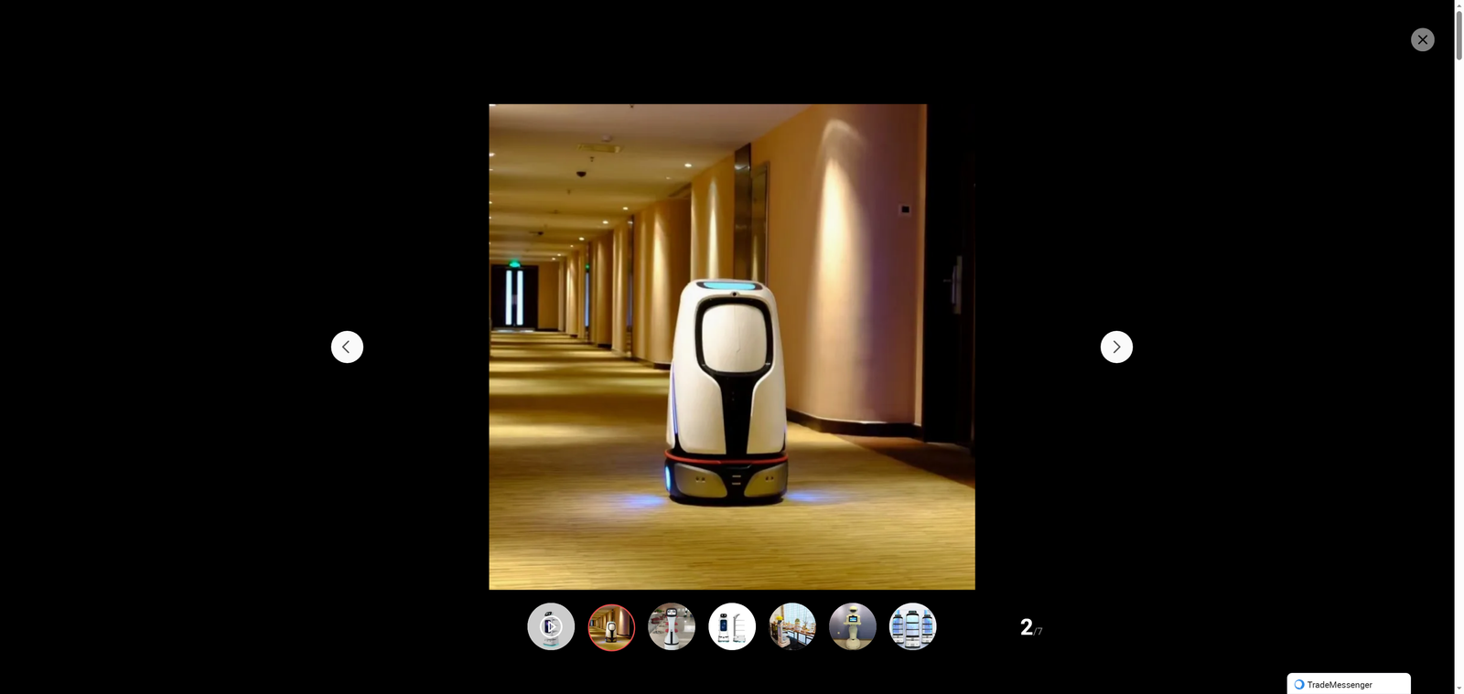
Task: Click the delivery robot in the enlarged photo
Action: (x=727, y=393)
